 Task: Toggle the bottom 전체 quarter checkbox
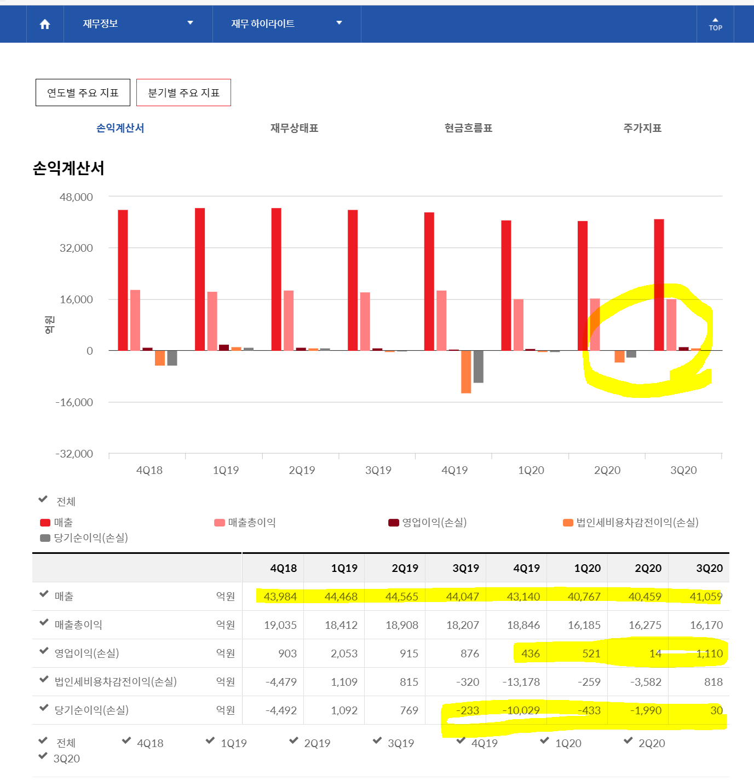pos(43,740)
